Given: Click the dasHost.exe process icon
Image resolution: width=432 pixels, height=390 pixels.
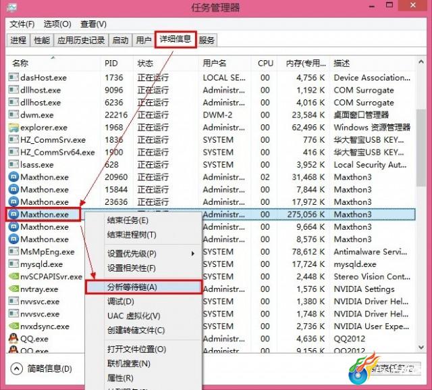Looking at the screenshot, I should [x=13, y=77].
